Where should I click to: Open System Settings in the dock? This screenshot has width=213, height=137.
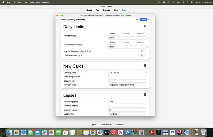point(135,132)
